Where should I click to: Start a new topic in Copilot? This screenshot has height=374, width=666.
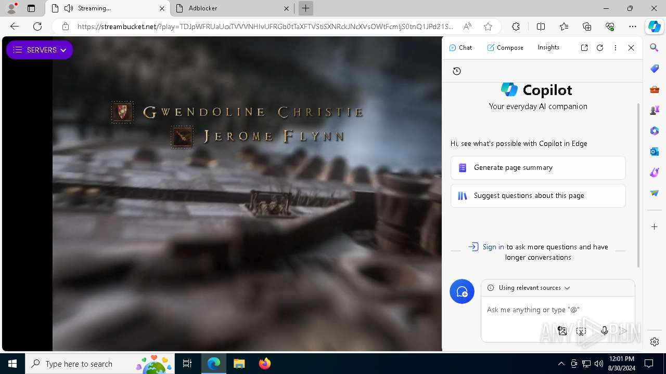pos(462,291)
